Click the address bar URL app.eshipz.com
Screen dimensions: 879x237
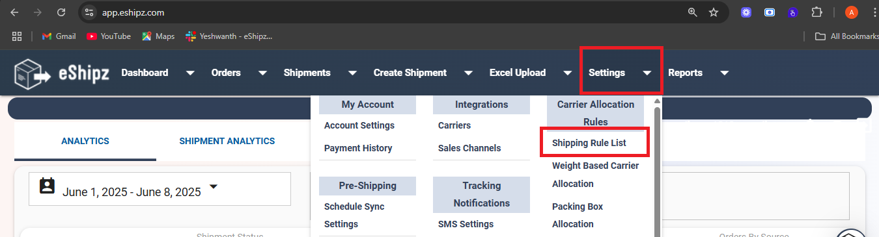(133, 12)
